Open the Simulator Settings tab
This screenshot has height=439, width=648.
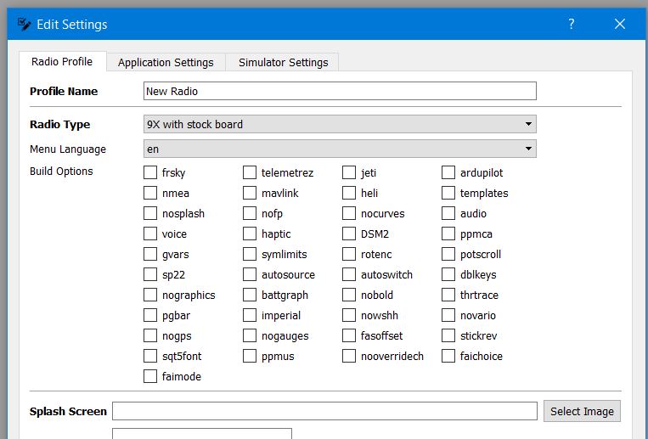coord(283,62)
